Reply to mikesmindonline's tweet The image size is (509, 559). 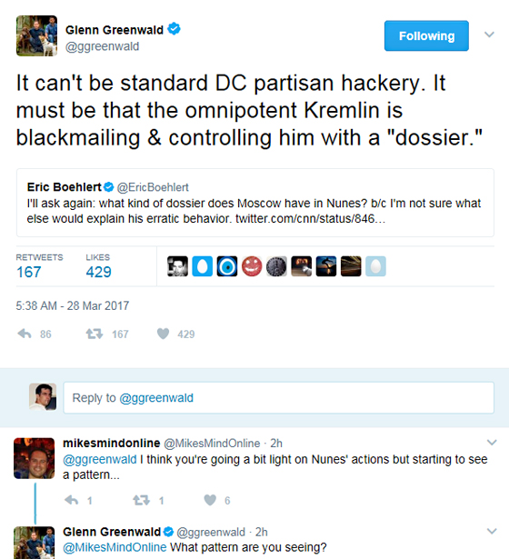tap(72, 500)
